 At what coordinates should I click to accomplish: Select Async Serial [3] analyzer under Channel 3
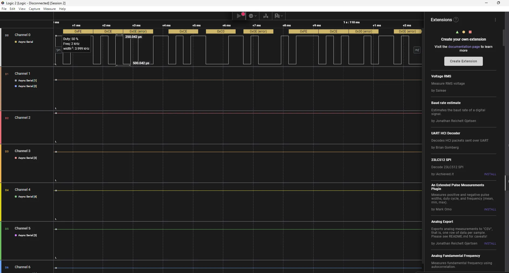[27, 158]
